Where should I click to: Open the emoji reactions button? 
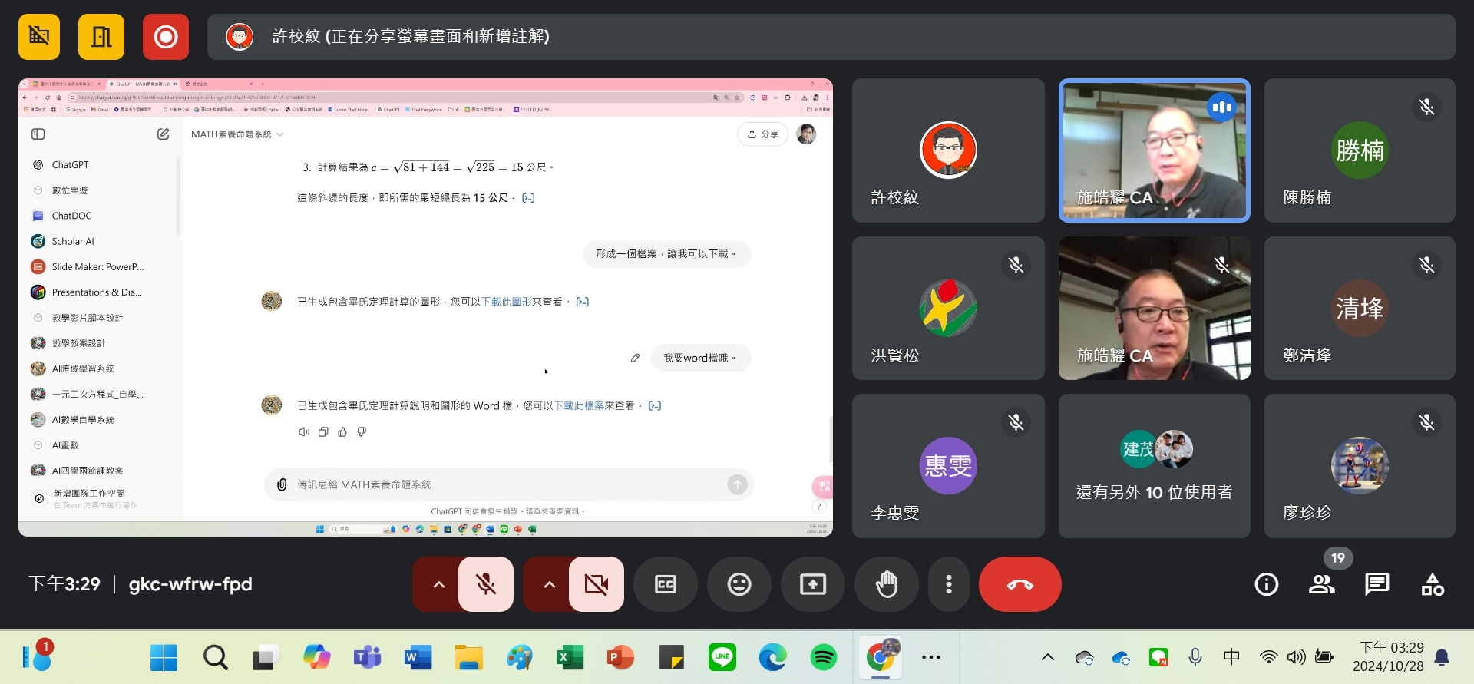[x=739, y=584]
